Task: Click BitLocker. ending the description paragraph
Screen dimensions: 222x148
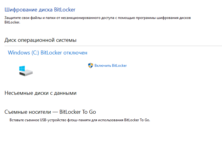Action: coord(12,22)
